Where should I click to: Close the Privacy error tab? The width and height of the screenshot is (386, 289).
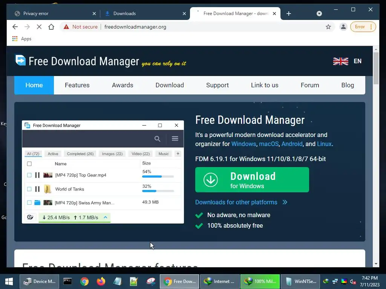point(94,14)
